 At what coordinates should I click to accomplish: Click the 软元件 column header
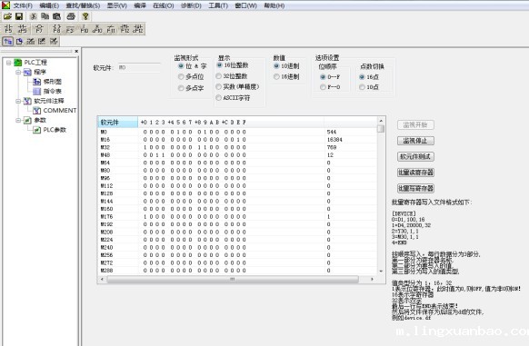(118, 122)
